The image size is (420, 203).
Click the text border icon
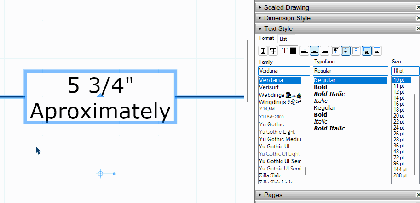377,51
